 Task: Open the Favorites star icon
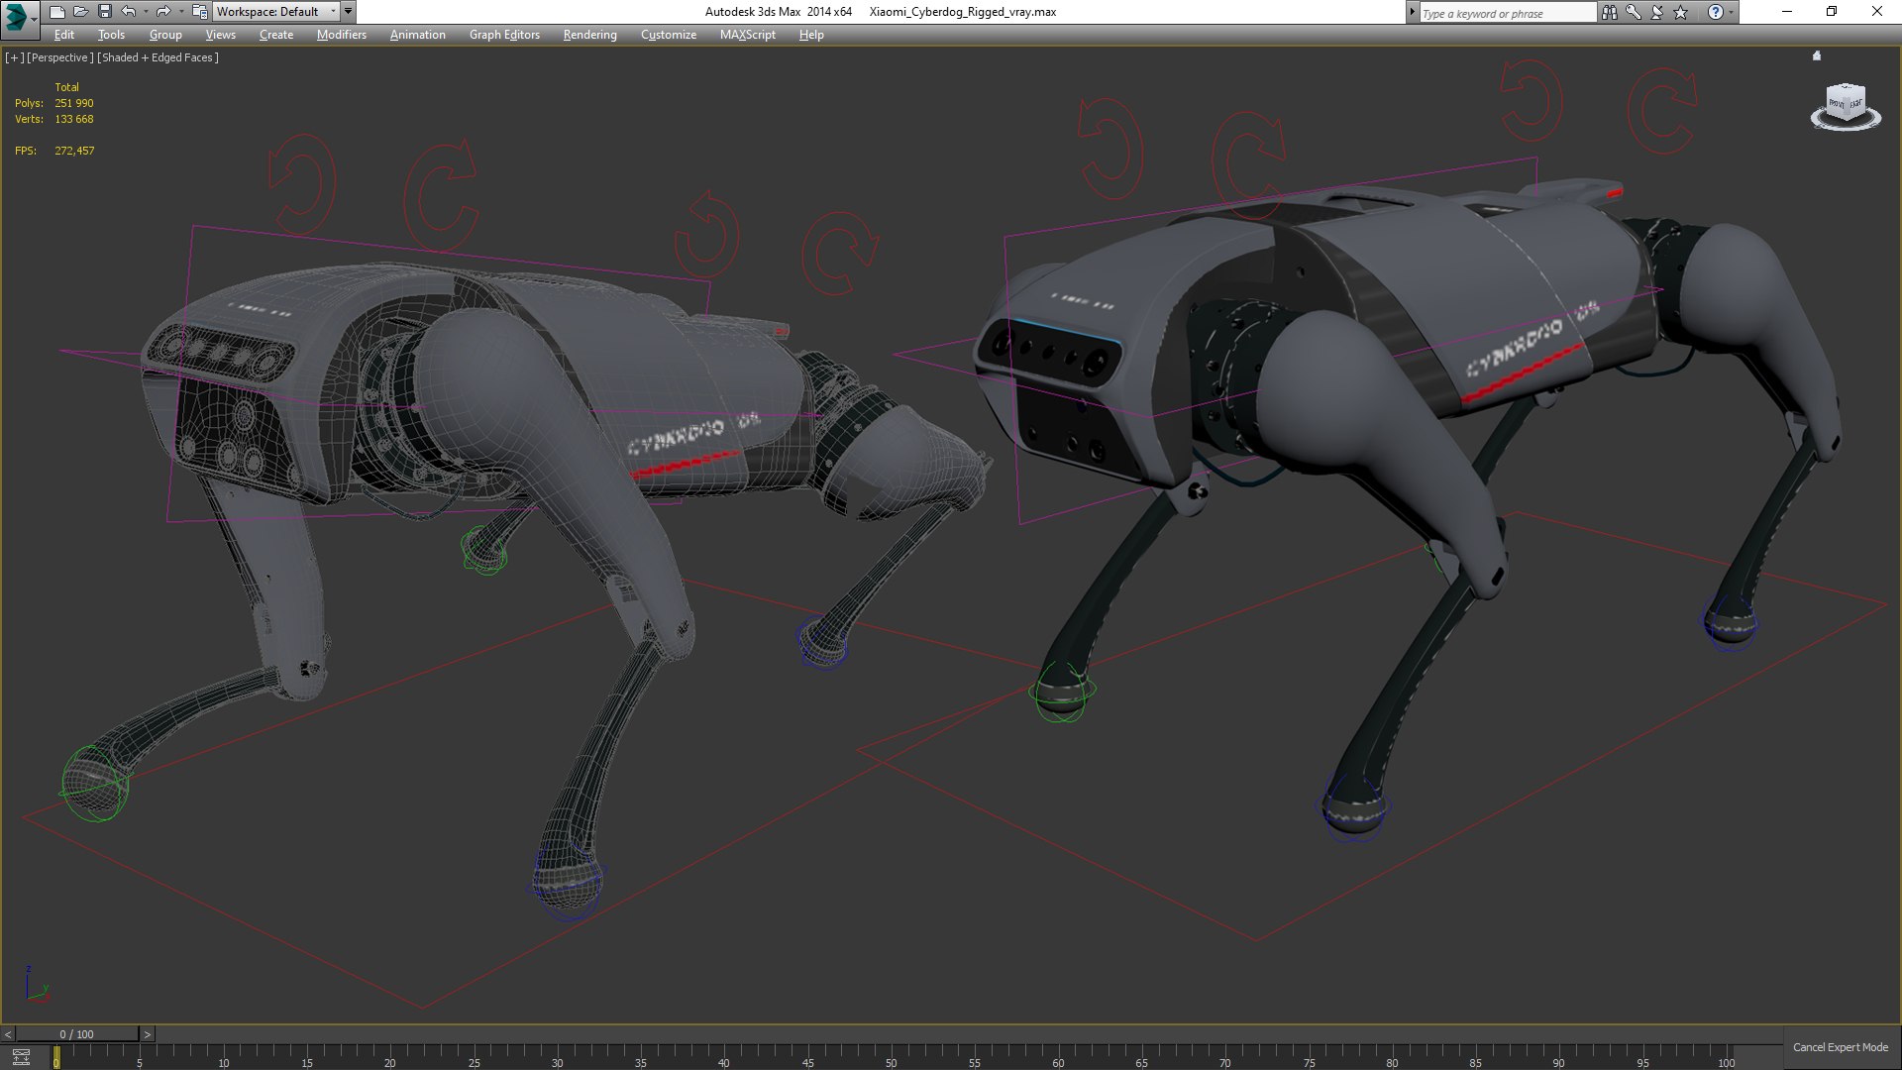click(1680, 13)
